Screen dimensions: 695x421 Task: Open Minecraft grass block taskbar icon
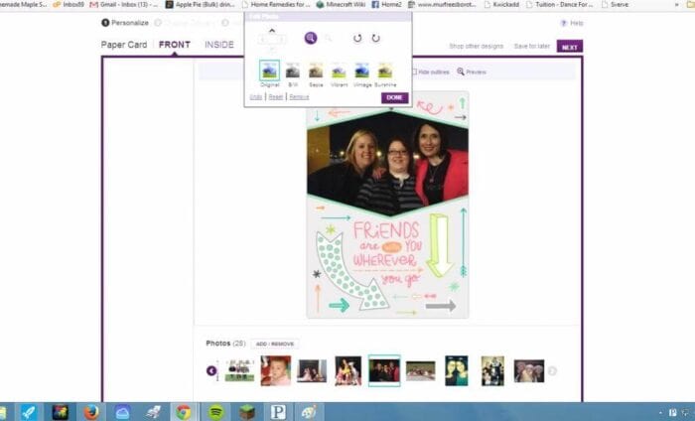tap(246, 412)
